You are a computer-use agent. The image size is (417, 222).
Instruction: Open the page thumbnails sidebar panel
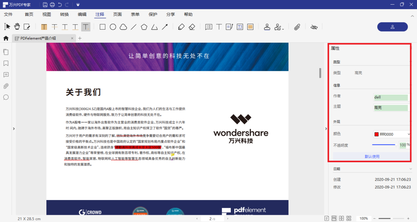coord(6,52)
